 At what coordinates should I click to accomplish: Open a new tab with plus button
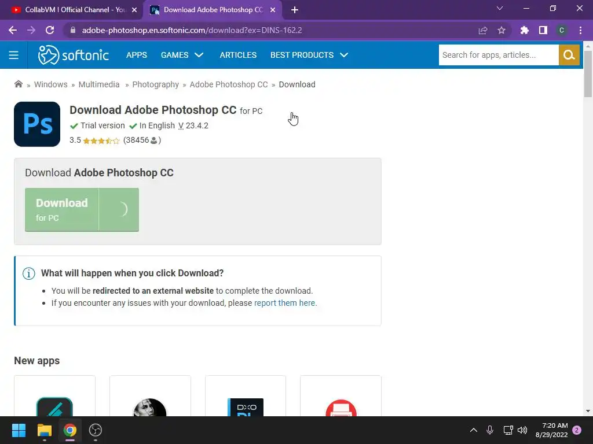pyautogui.click(x=295, y=10)
